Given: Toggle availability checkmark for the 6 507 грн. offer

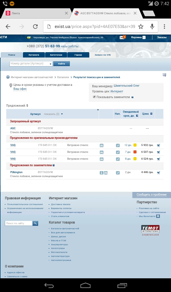Looking at the screenshot, I should tap(118, 152).
